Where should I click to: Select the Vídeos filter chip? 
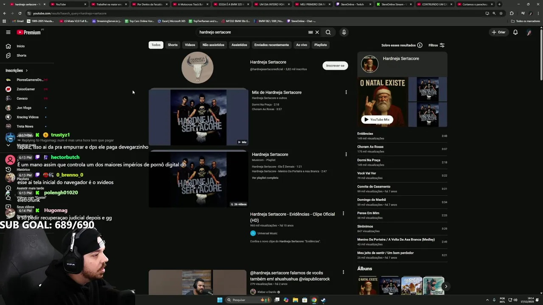190,45
